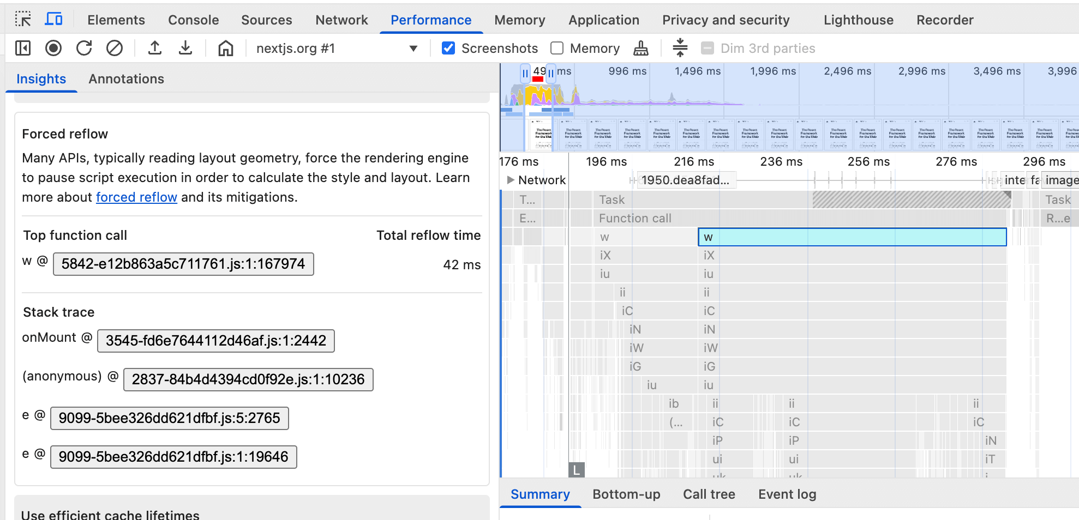
Task: Toggle the device toolbar
Action: click(x=53, y=18)
